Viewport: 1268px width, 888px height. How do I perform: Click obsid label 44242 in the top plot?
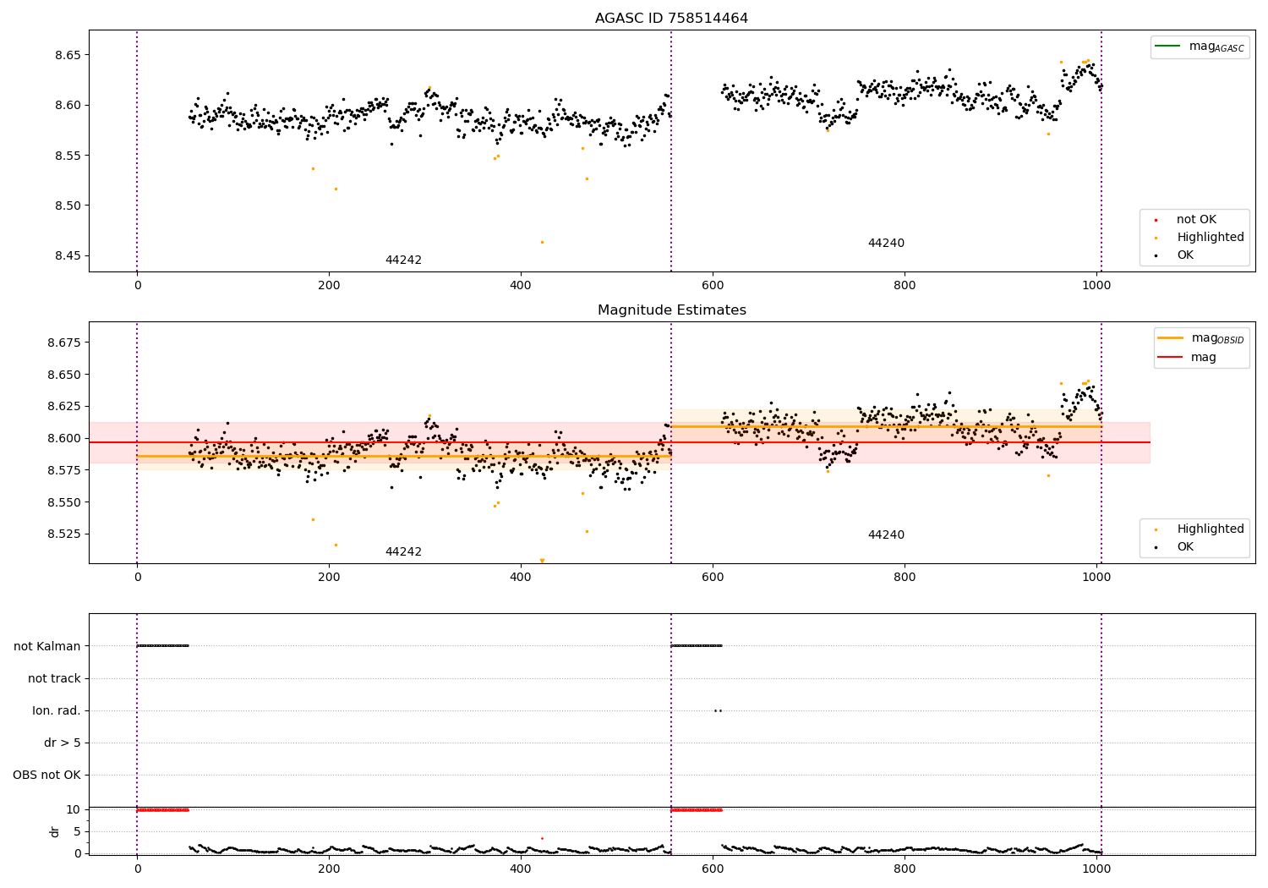pyautogui.click(x=403, y=260)
